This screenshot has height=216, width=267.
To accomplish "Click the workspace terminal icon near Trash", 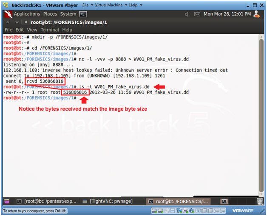I will 224,202.
